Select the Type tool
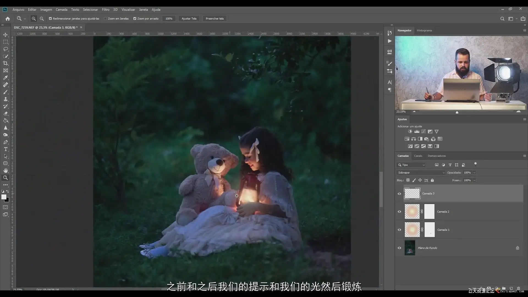The height and width of the screenshot is (297, 528). (x=5, y=149)
